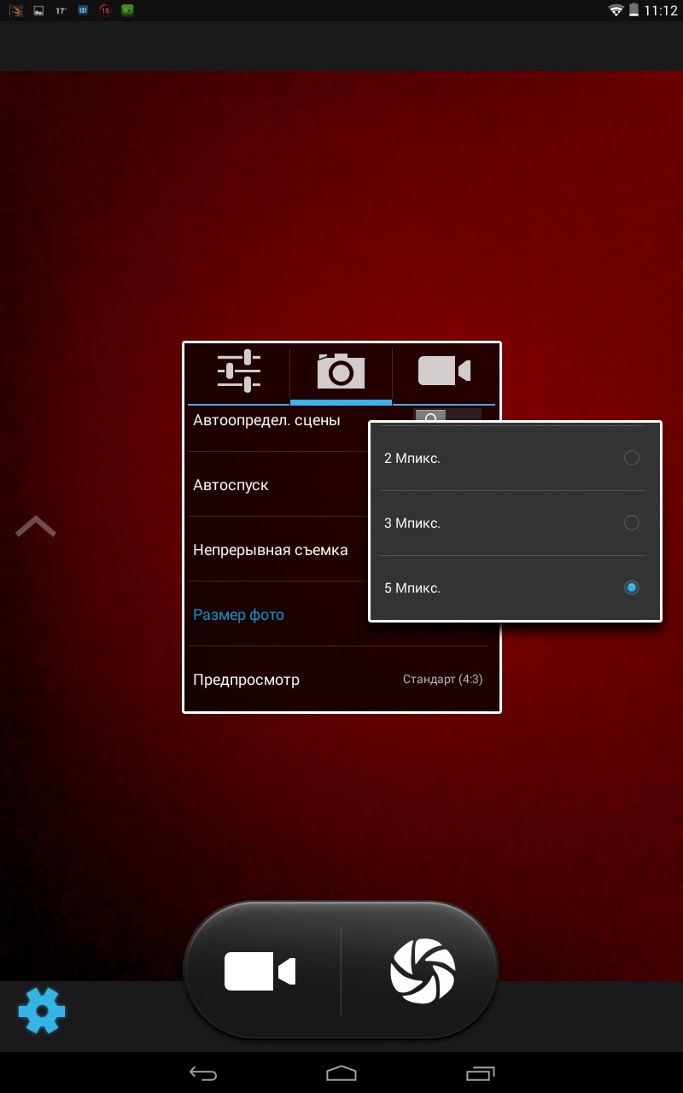Open the Непрерывная съемка option
The width and height of the screenshot is (683, 1093).
[273, 550]
